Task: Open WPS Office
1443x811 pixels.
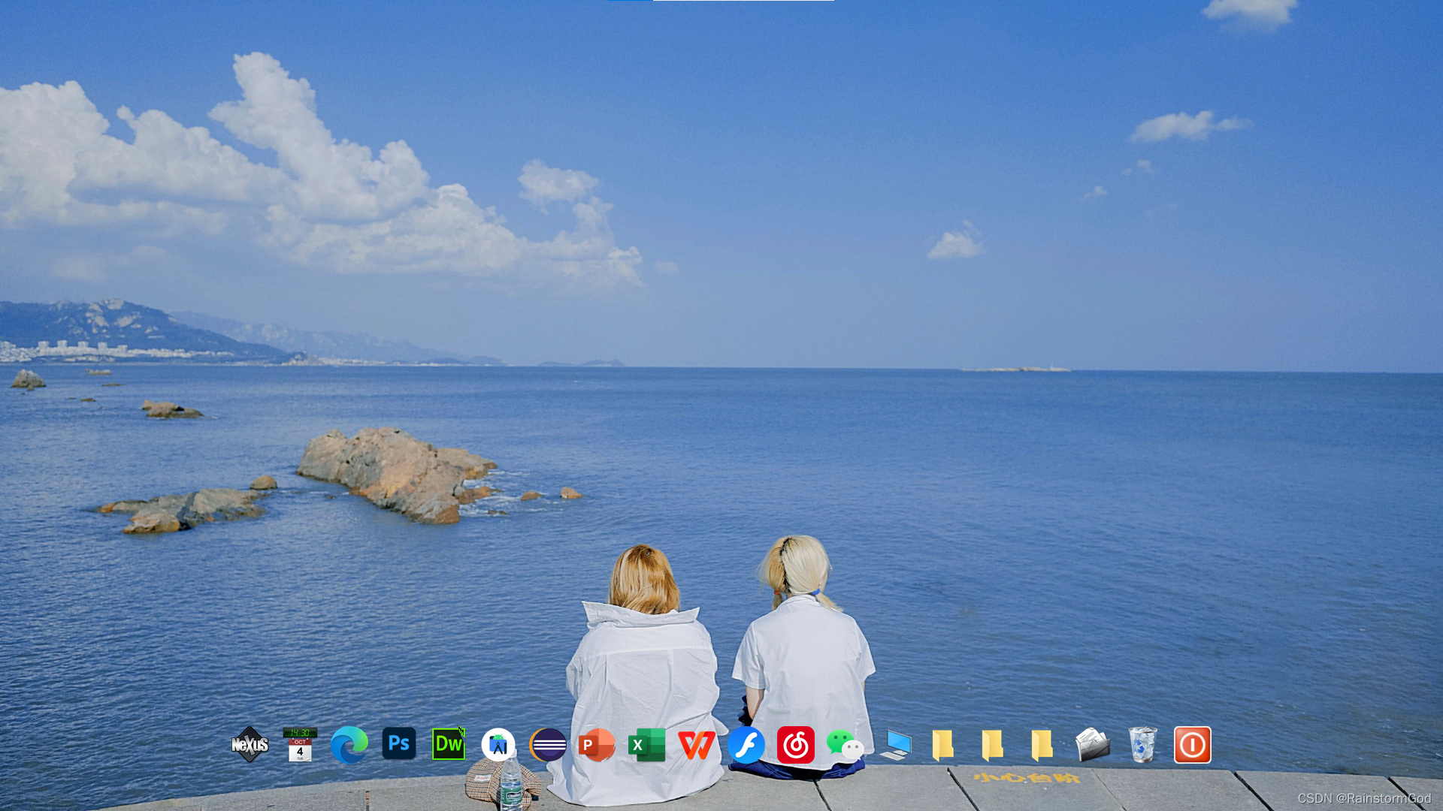Action: pos(696,745)
